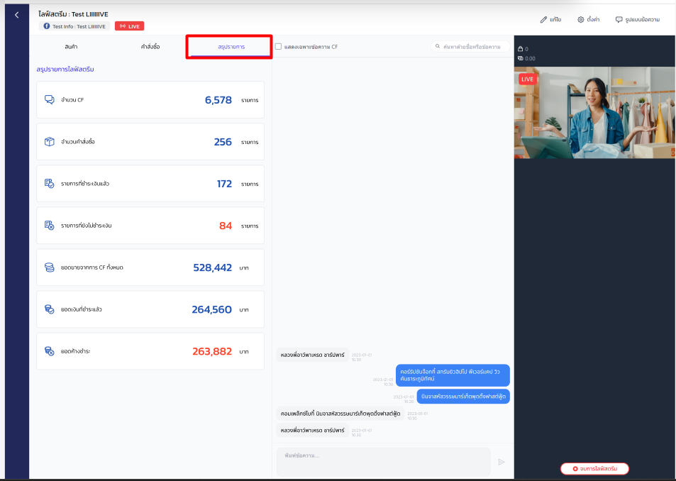Screen dimensions: 676x481
Task: Click the coins icon beside ยอดขายจากการ CF ทั้งหมด
Action: 50,267
